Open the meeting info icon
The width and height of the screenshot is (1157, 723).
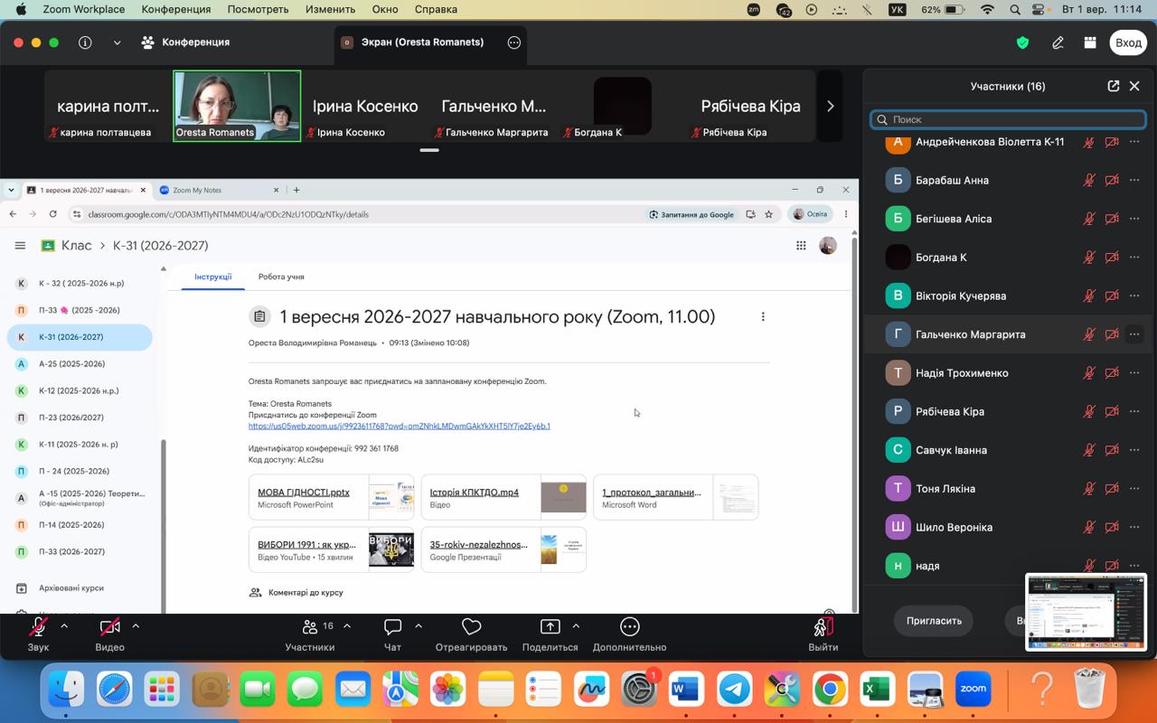(85, 42)
